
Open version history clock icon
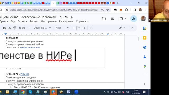(x=104, y=19)
